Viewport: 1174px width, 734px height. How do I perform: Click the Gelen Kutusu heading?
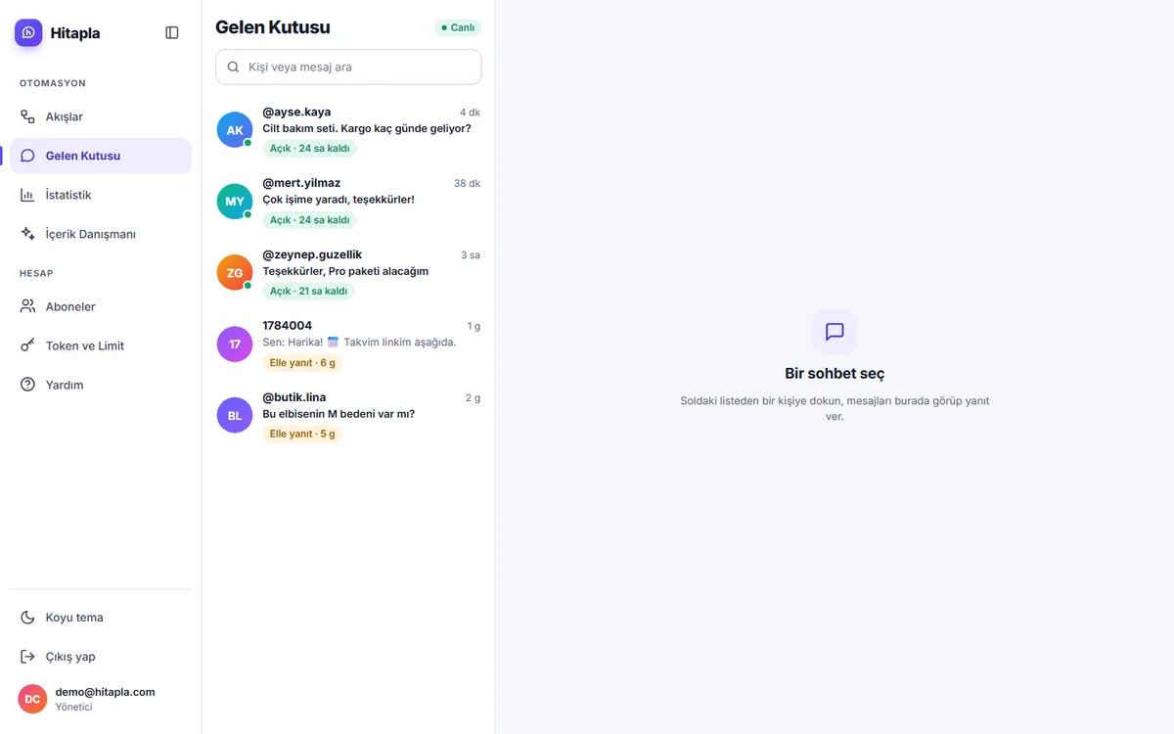273,27
